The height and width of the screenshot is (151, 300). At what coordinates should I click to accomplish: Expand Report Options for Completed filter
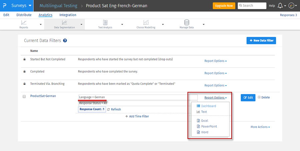215,73
